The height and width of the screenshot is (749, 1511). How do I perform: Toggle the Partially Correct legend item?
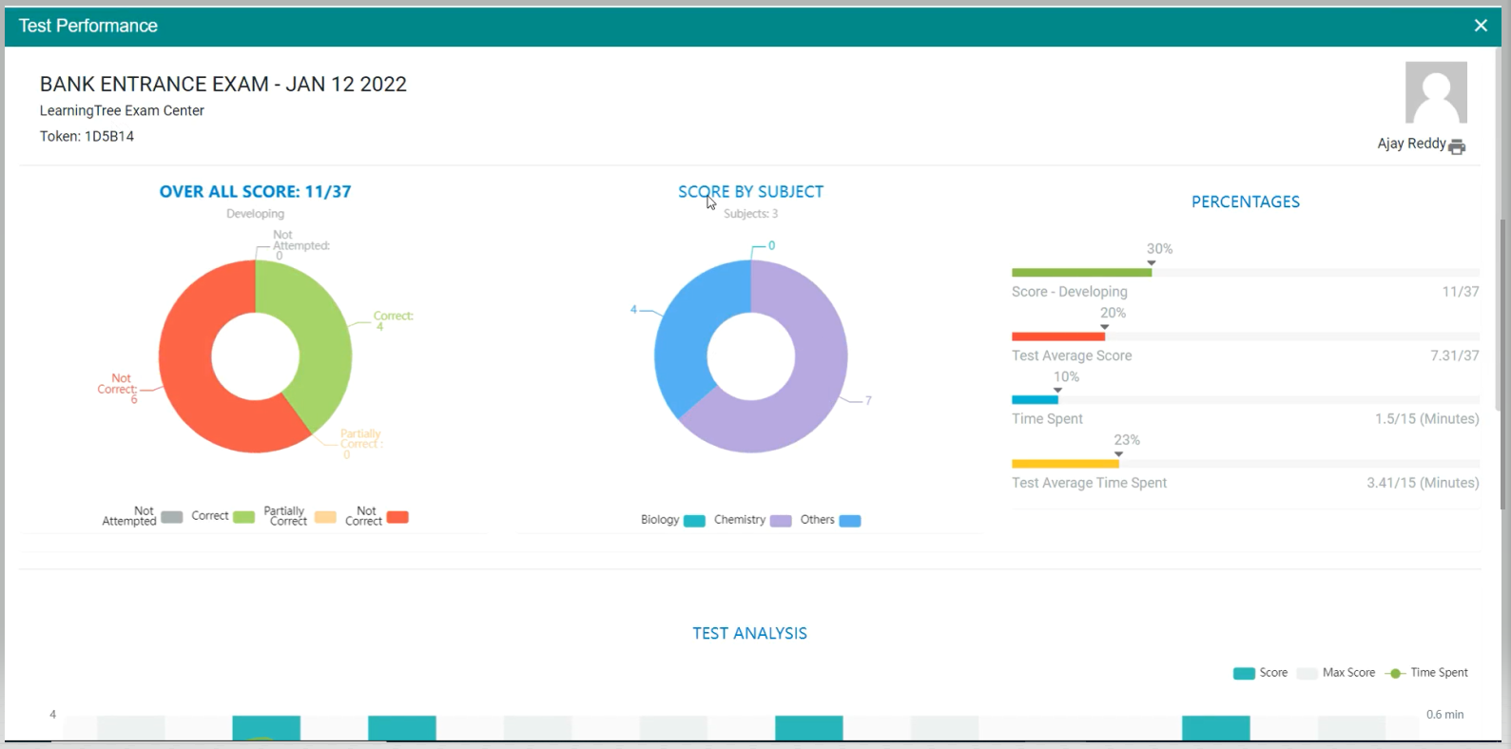(x=325, y=517)
